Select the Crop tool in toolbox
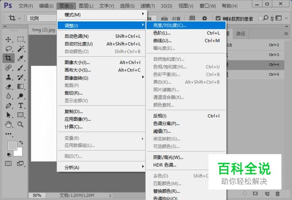Viewport: 292px width, 200px height. click(8, 58)
